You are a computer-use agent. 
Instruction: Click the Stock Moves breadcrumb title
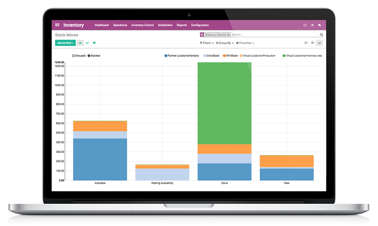coord(67,35)
